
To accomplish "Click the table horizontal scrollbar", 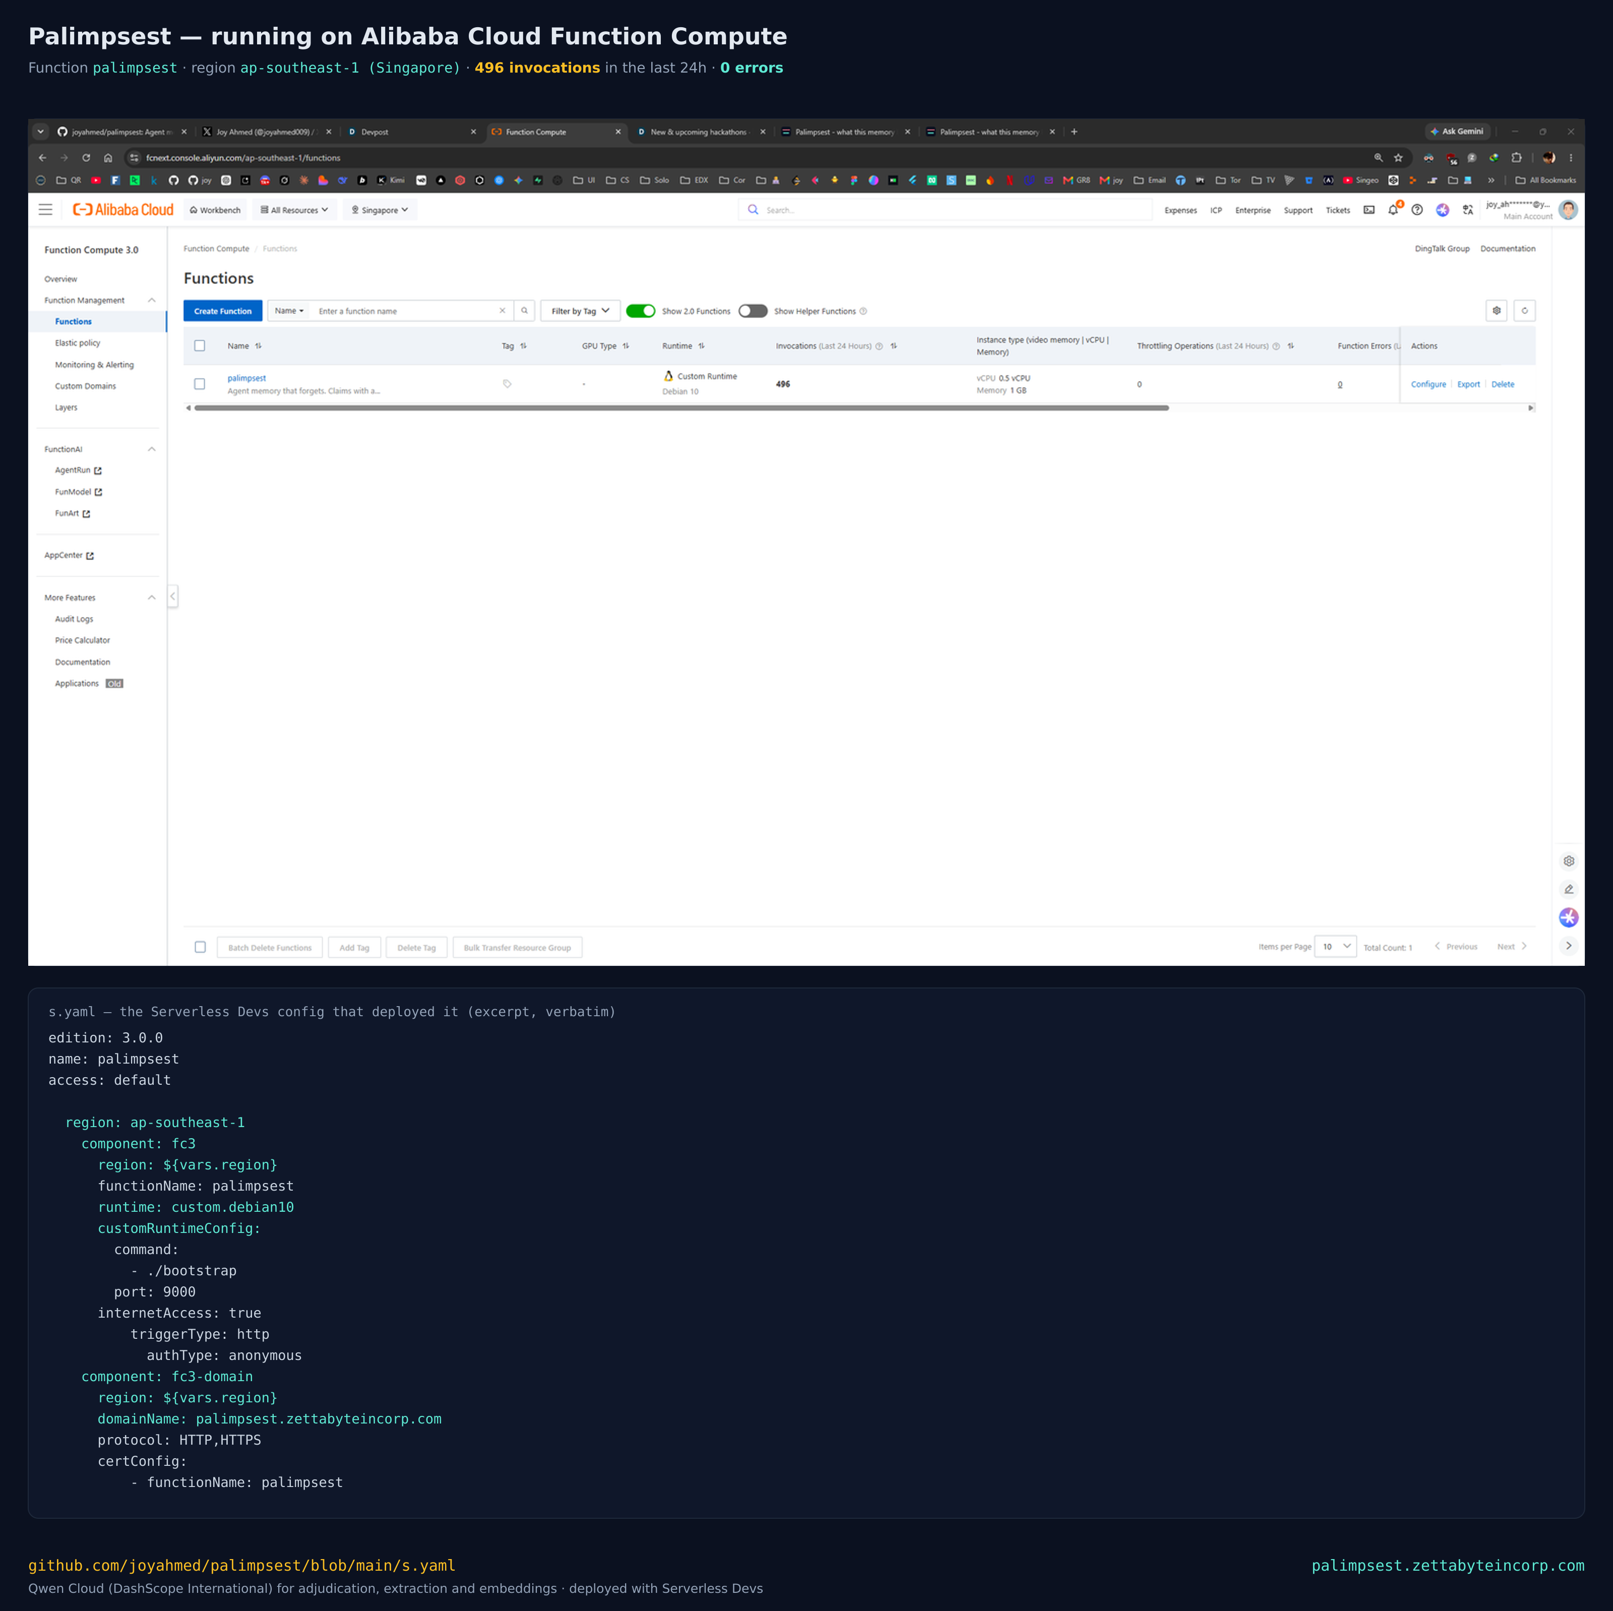I will (x=681, y=407).
